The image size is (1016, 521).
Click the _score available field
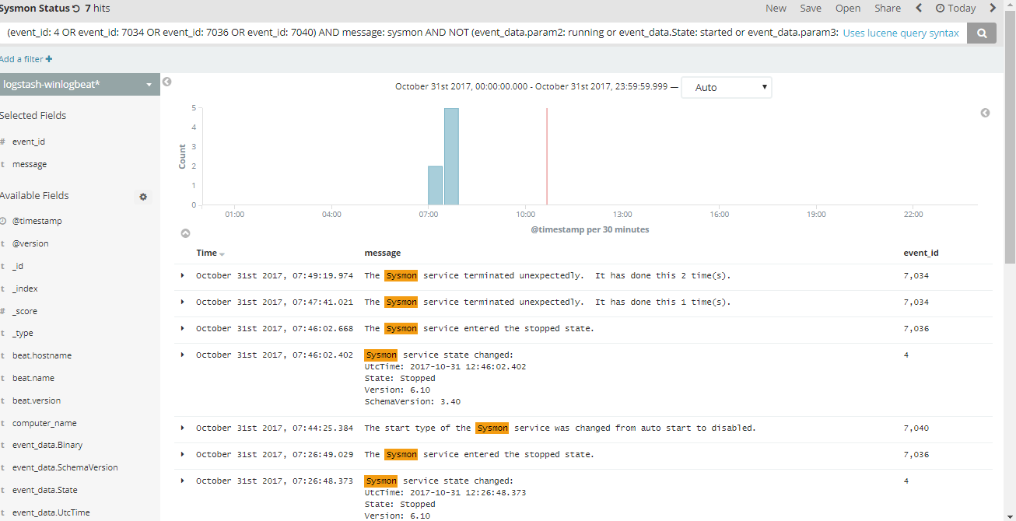(x=25, y=311)
